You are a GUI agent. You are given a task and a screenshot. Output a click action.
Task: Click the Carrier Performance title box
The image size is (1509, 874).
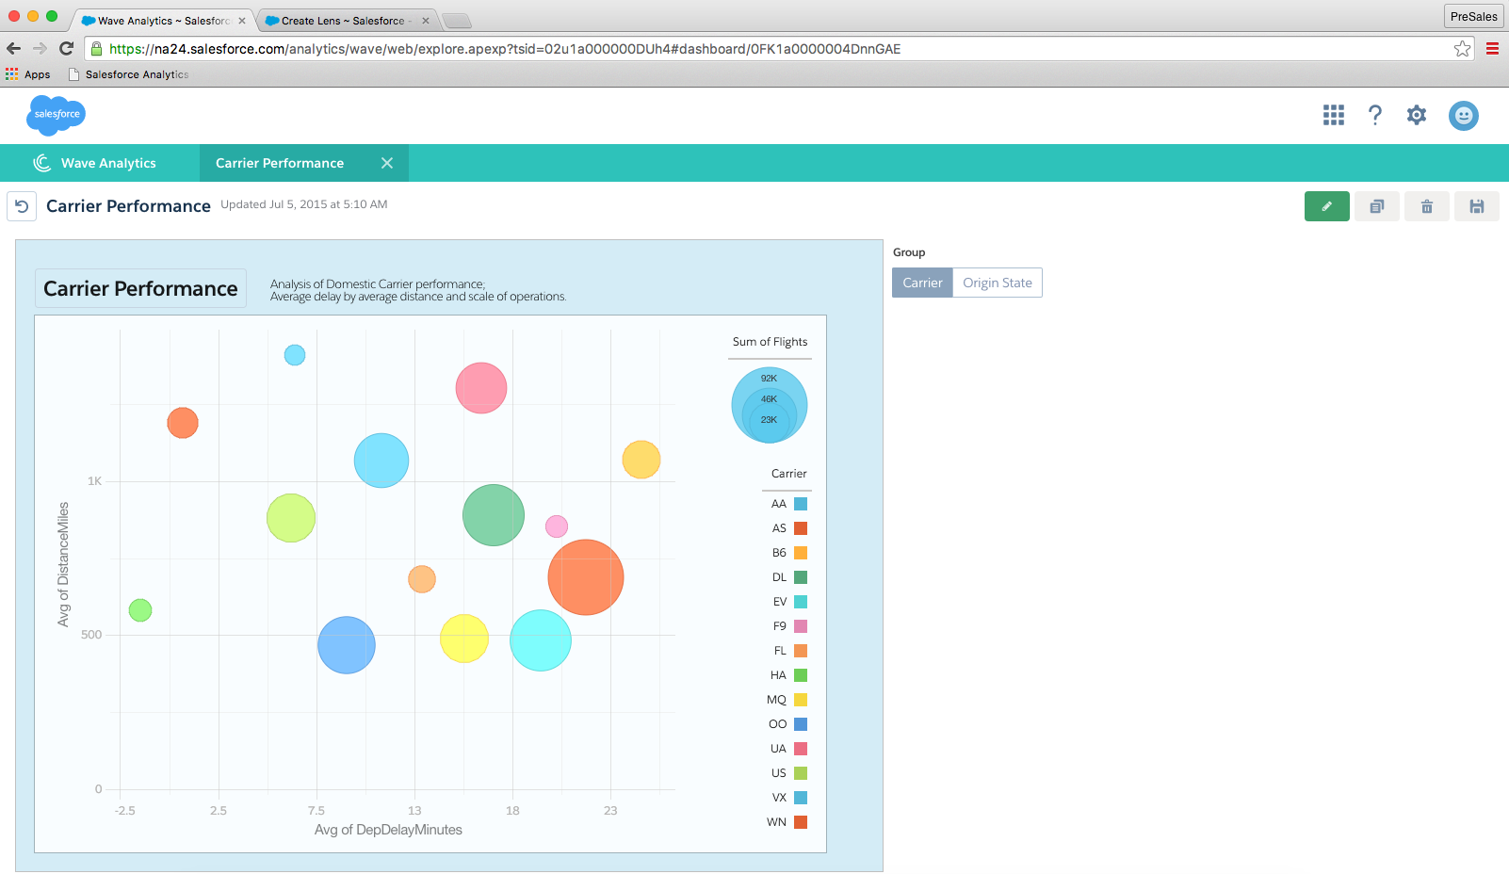click(141, 288)
